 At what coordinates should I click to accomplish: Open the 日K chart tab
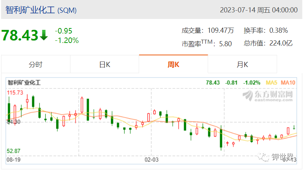(104, 64)
